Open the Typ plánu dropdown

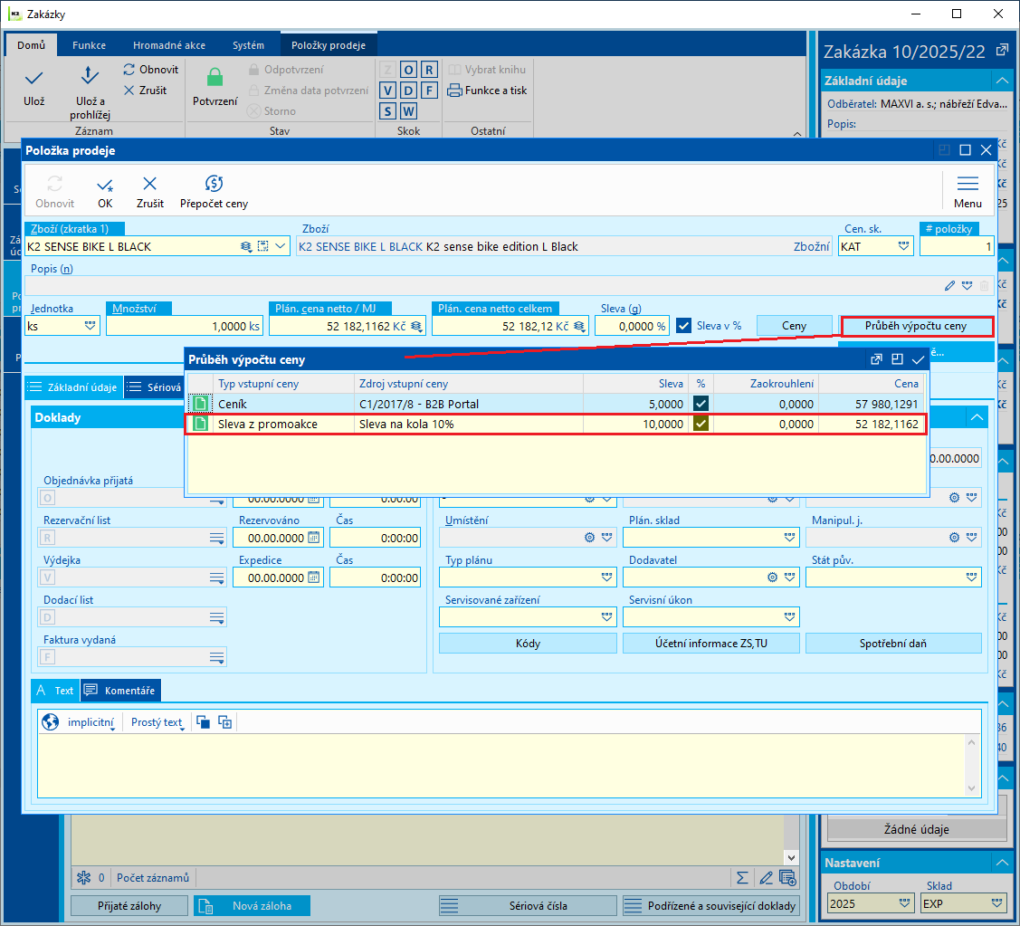coord(606,578)
